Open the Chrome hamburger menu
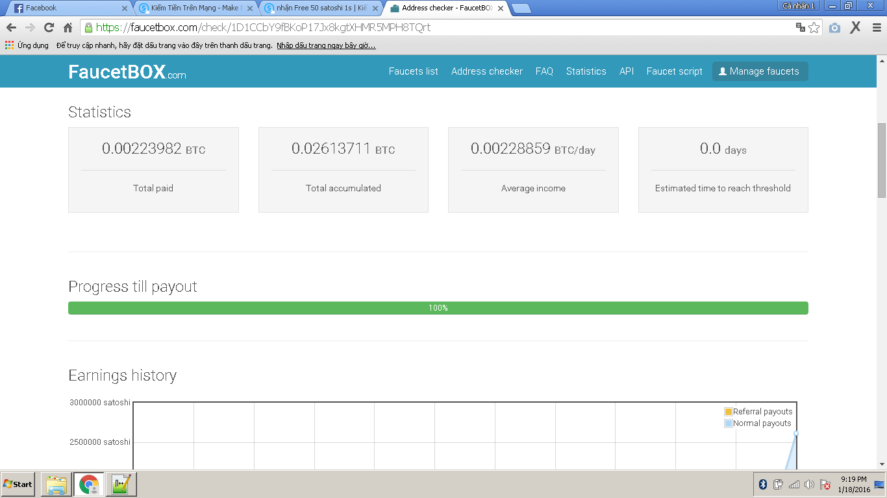 pos(877,28)
